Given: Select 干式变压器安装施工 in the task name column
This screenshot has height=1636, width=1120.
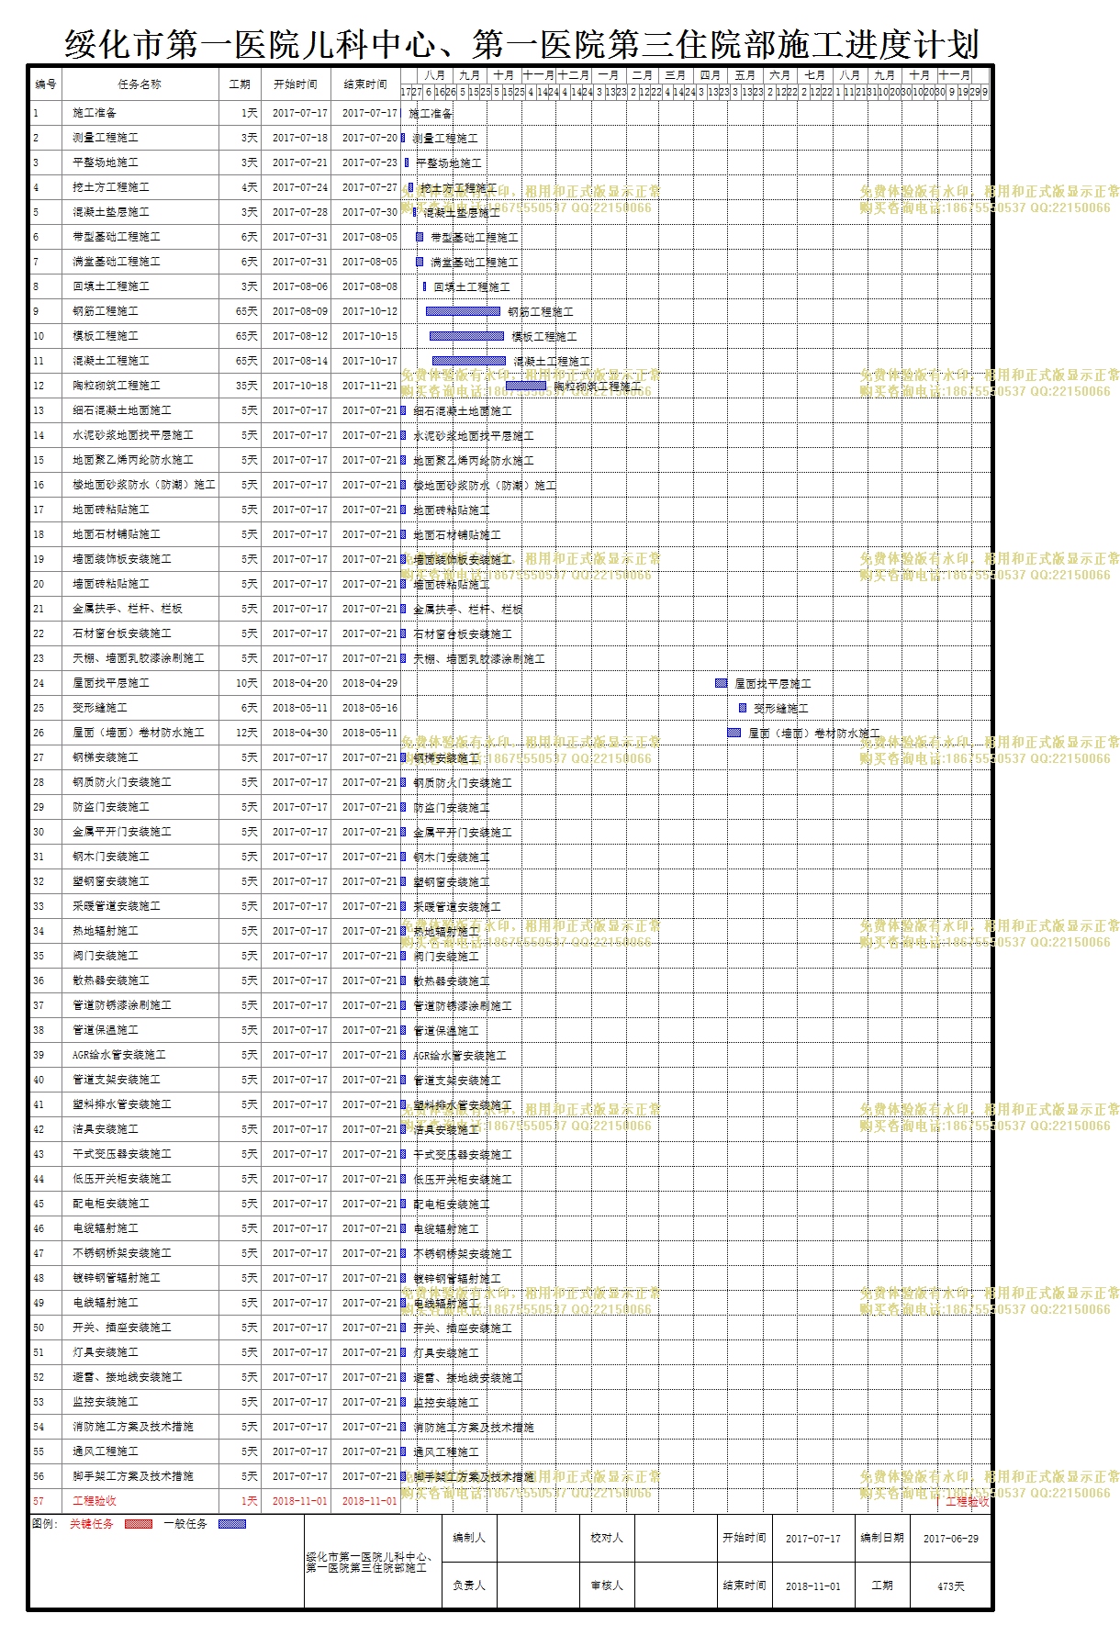Looking at the screenshot, I should [122, 1154].
